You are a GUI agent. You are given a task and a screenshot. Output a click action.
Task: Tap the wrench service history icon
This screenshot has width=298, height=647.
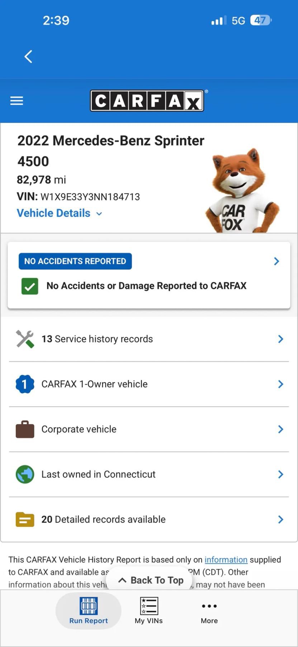[25, 339]
